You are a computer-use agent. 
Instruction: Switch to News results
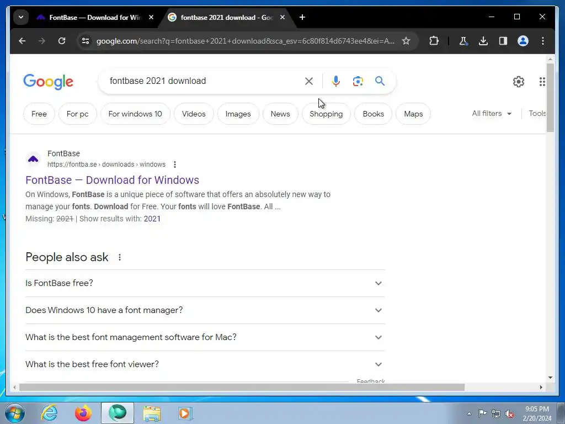[x=280, y=114]
